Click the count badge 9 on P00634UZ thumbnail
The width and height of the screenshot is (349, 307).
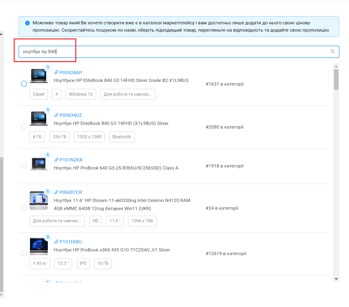click(x=47, y=110)
